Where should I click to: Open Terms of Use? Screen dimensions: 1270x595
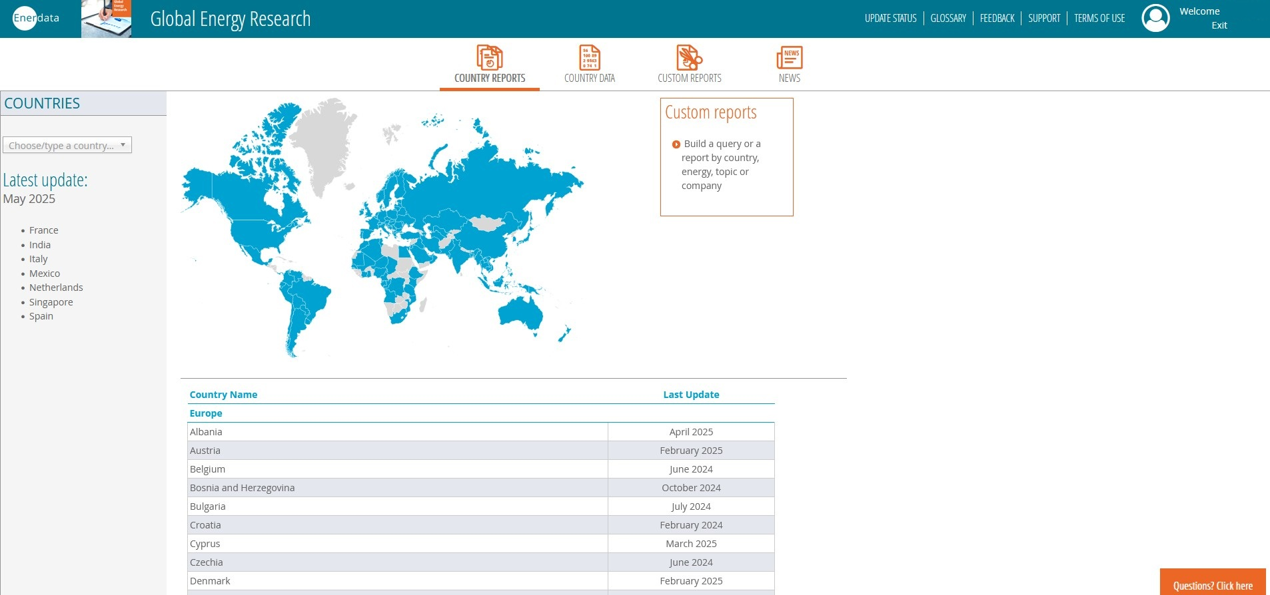pos(1099,19)
